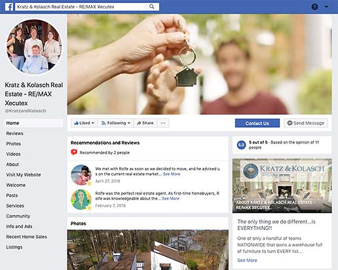Click the Send Message button
Viewport: 338px width, 270px height.
(x=306, y=123)
